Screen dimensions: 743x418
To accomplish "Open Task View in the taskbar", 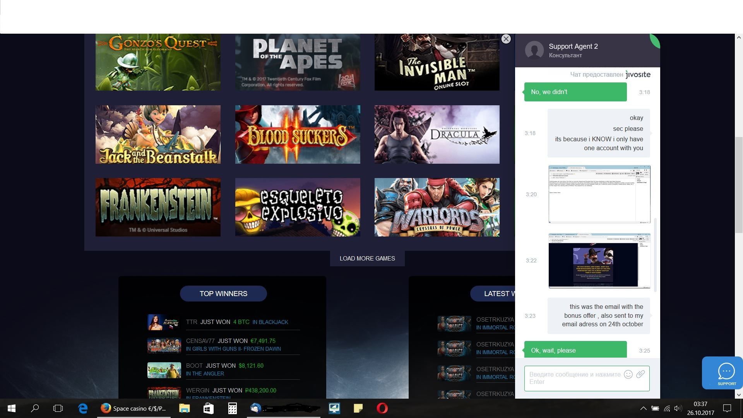I will 58,408.
